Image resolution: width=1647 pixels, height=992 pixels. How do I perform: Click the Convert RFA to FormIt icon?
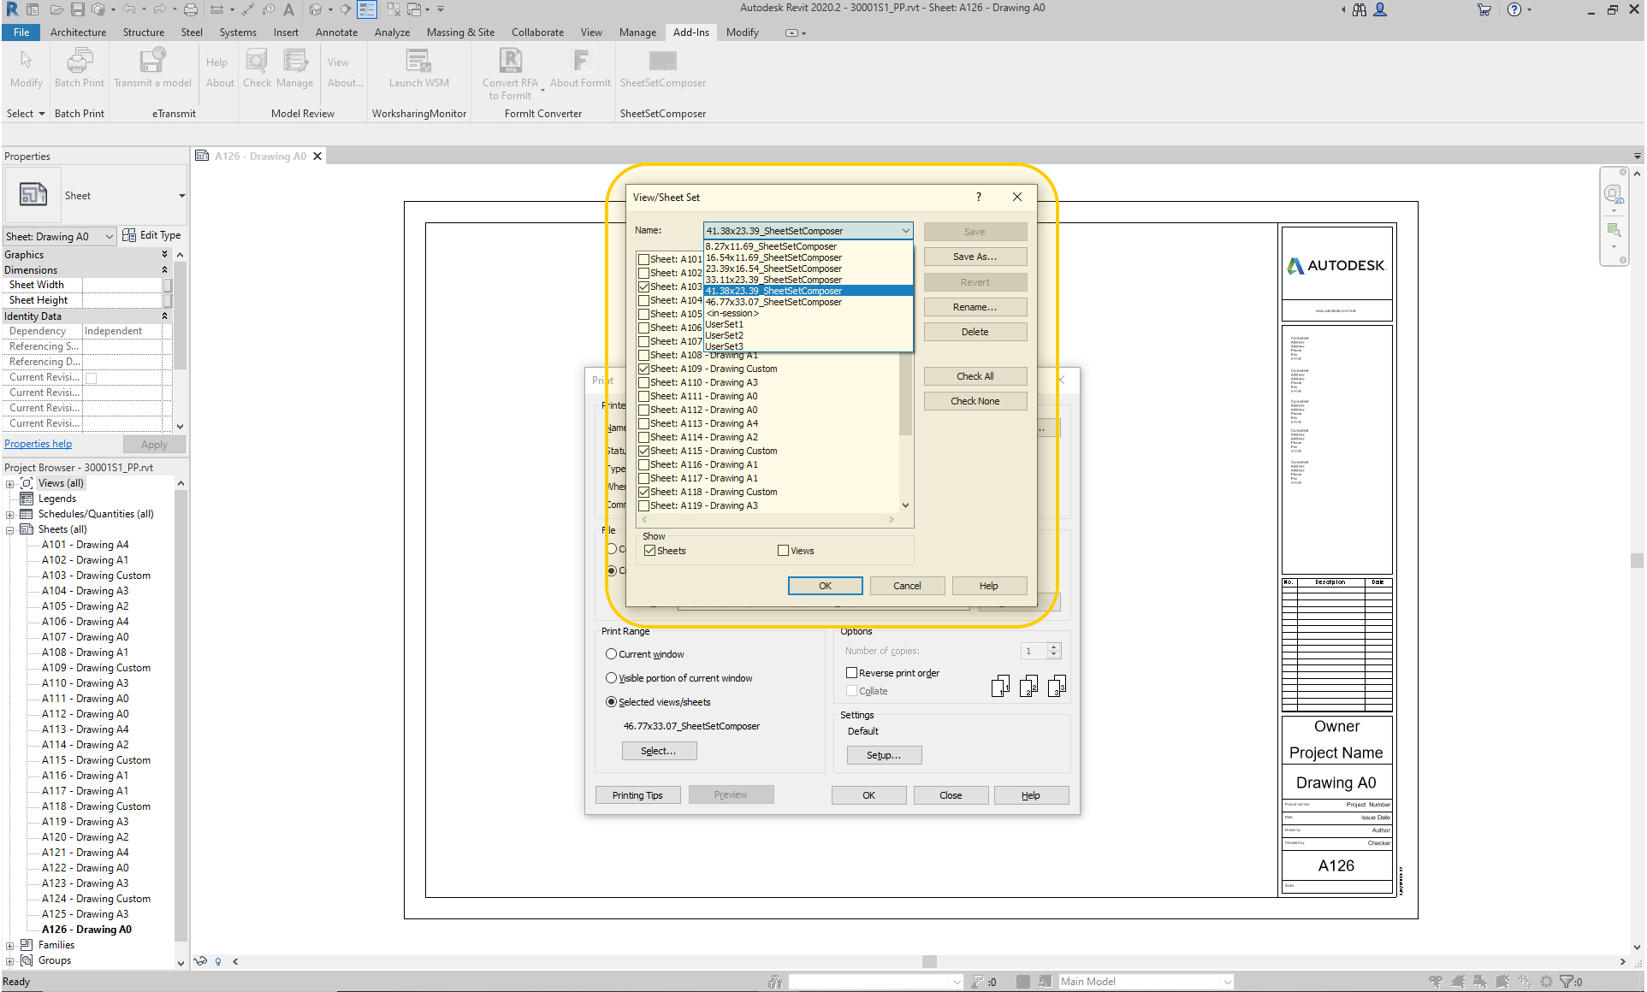[510, 62]
